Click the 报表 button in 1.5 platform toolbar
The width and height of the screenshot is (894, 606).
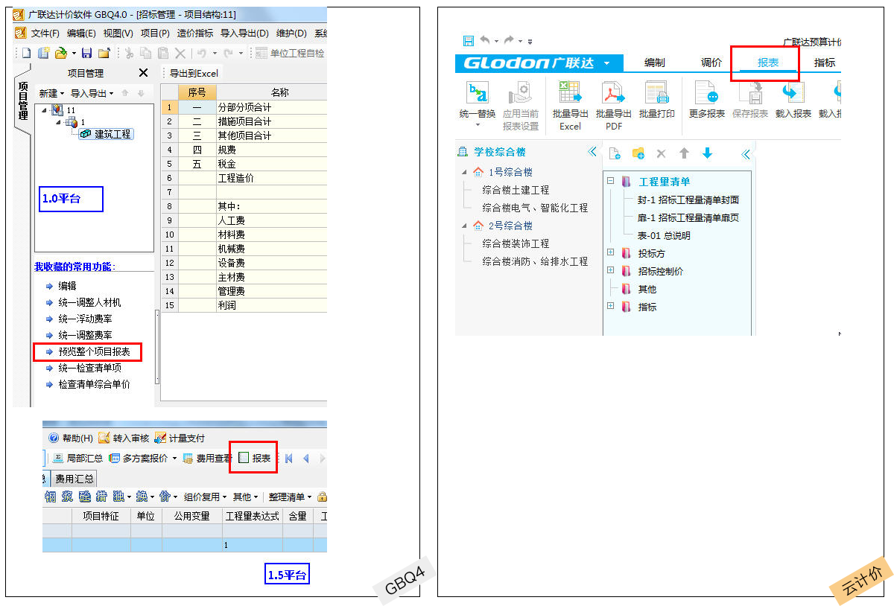click(254, 458)
